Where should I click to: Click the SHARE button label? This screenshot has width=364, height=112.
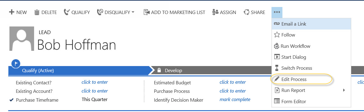tap(258, 12)
